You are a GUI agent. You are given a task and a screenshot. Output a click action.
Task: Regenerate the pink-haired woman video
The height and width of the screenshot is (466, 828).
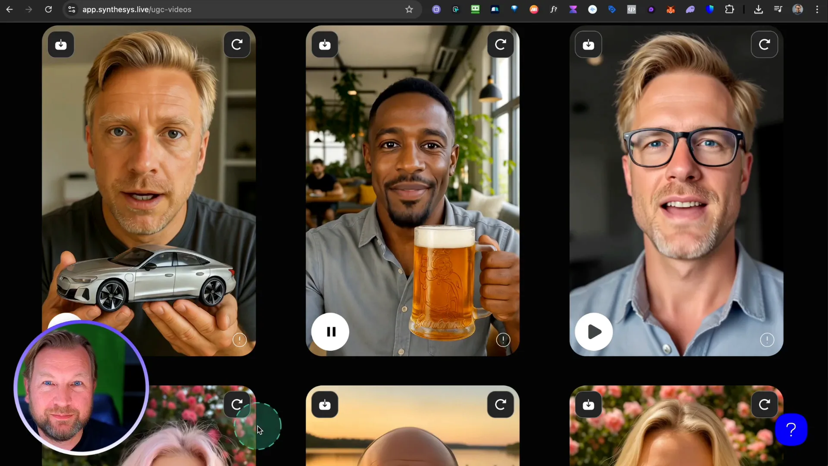click(x=237, y=404)
